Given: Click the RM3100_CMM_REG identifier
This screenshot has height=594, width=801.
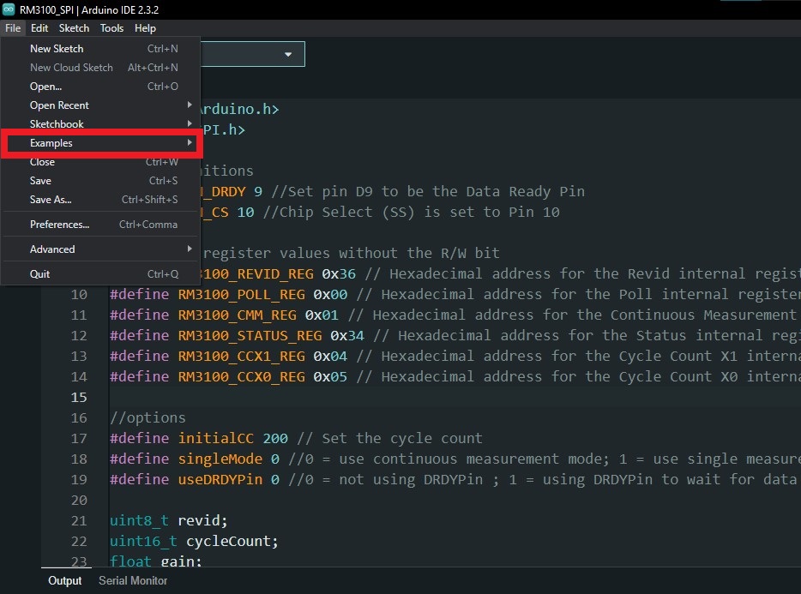Looking at the screenshot, I should click(x=237, y=315).
